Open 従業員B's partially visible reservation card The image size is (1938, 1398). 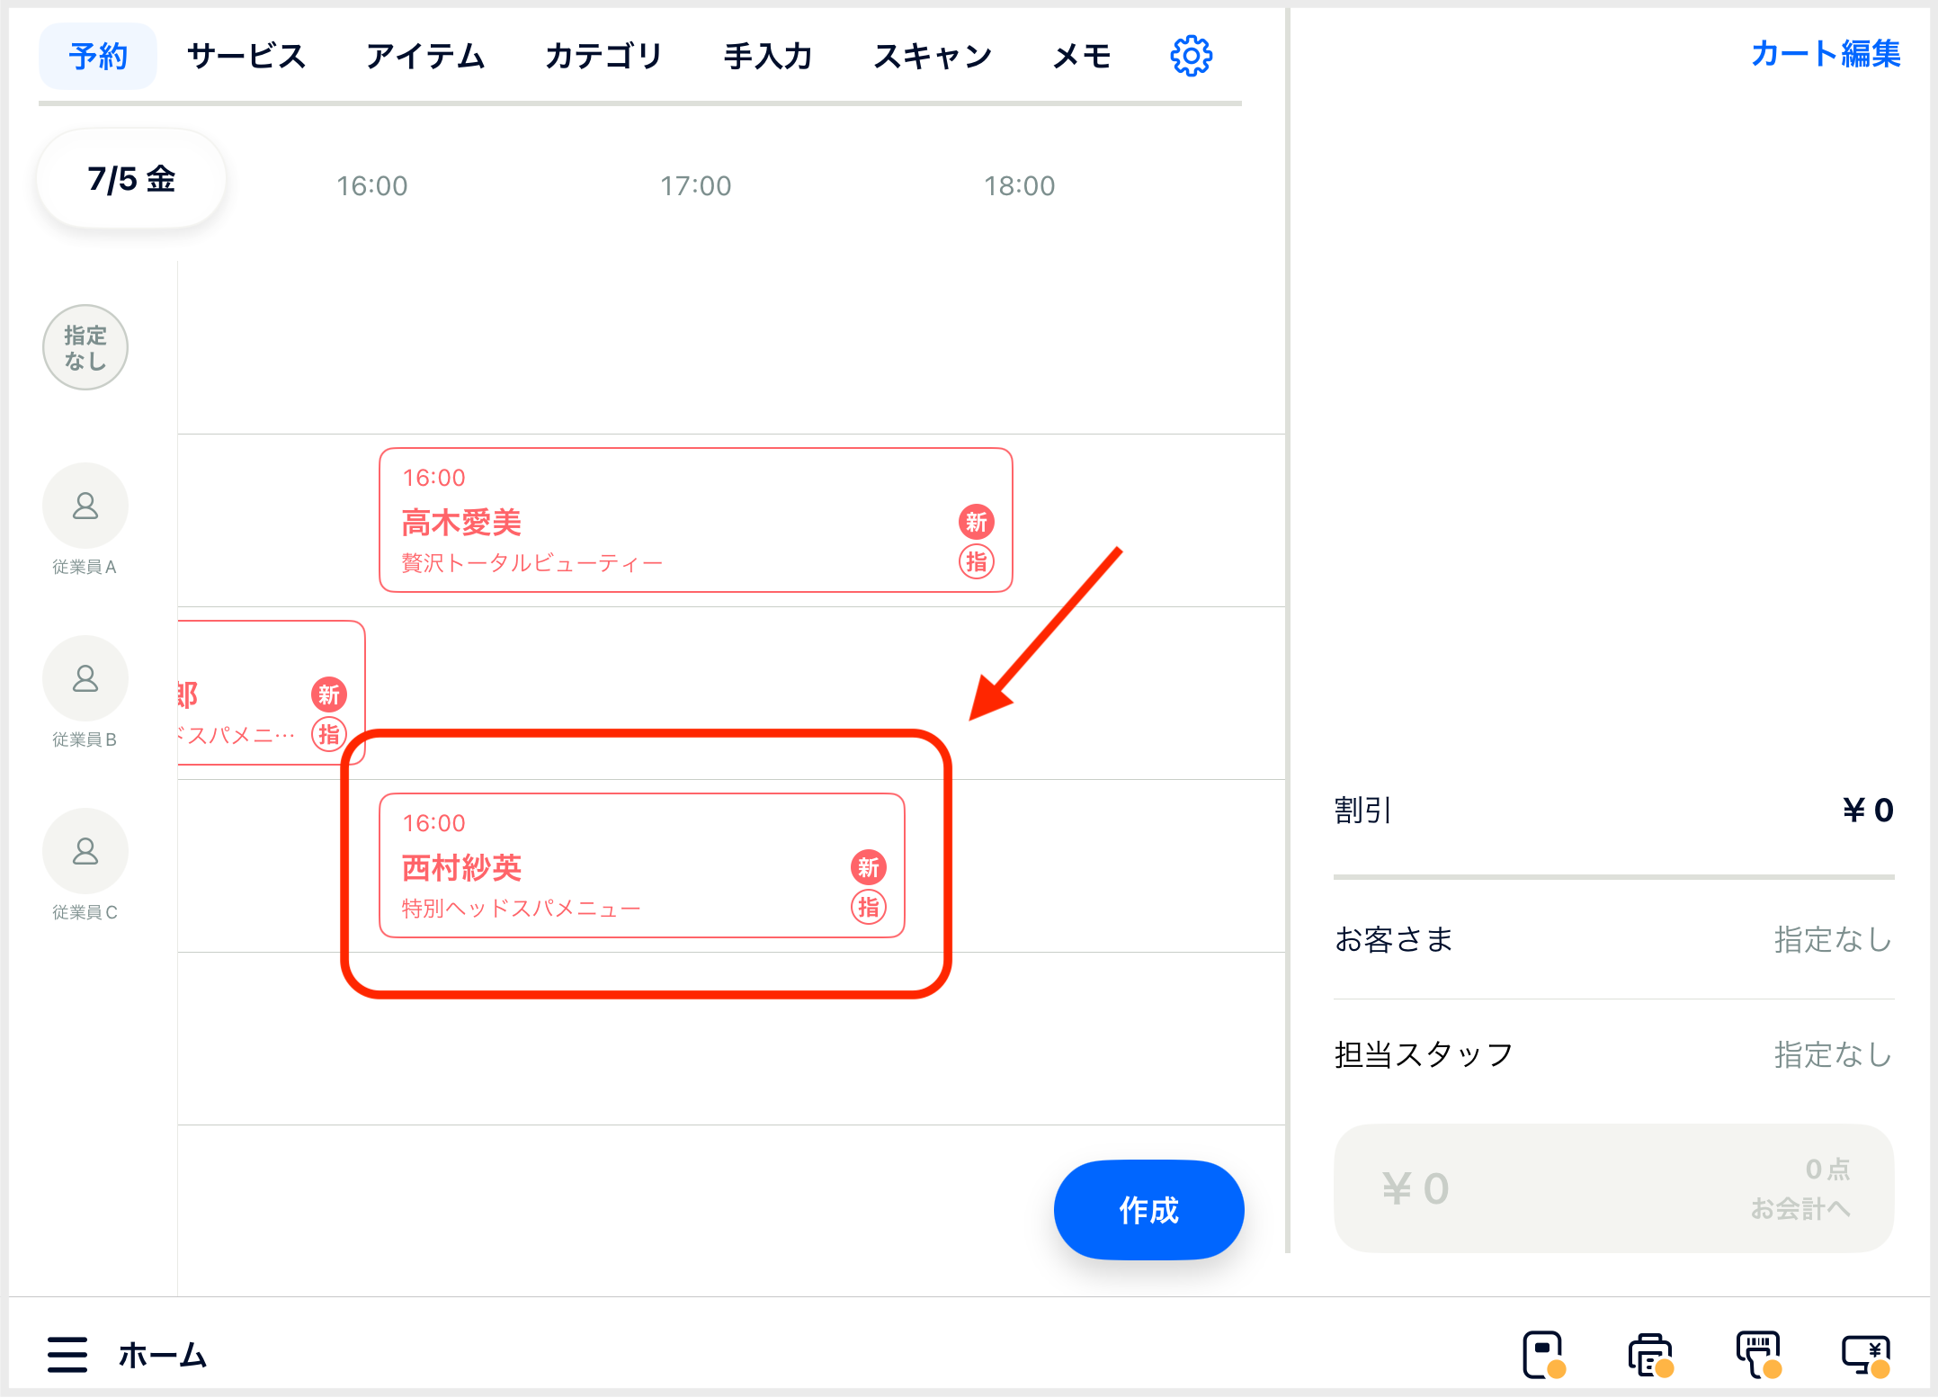[272, 693]
